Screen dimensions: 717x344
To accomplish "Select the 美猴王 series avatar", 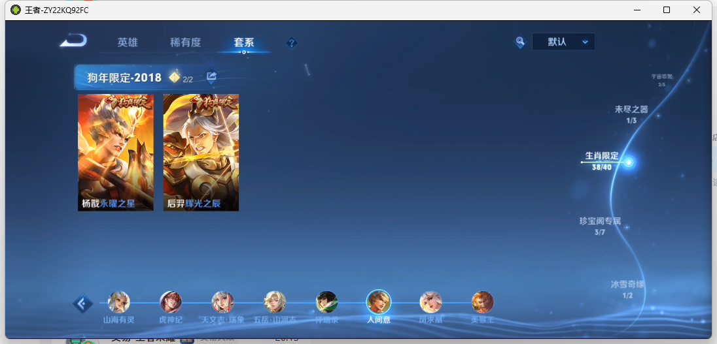I will pos(482,302).
